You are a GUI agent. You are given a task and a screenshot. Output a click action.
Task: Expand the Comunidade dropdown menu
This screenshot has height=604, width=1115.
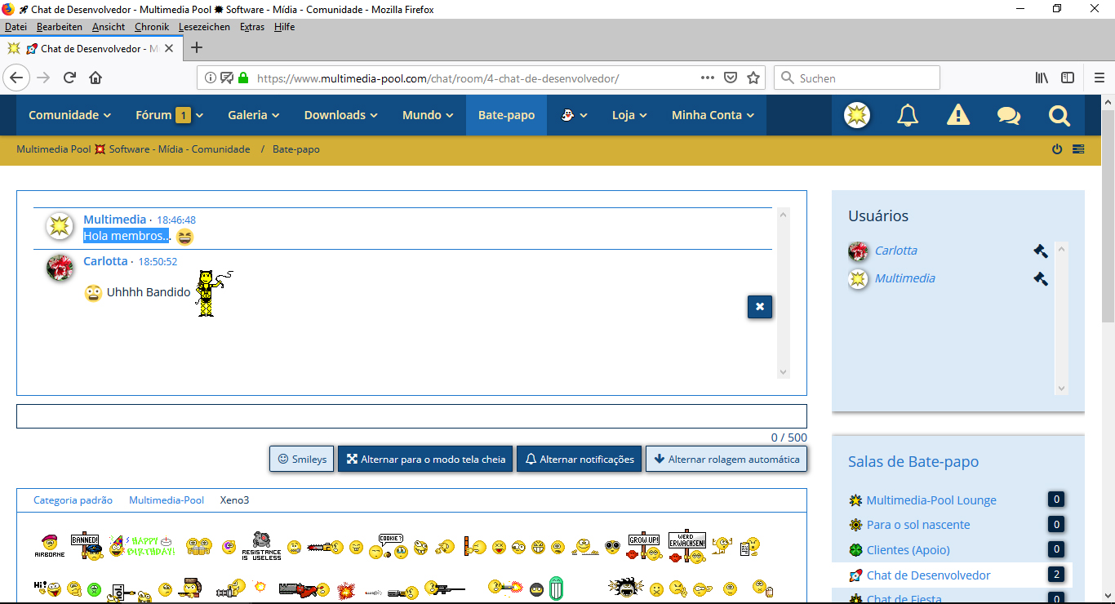click(69, 115)
